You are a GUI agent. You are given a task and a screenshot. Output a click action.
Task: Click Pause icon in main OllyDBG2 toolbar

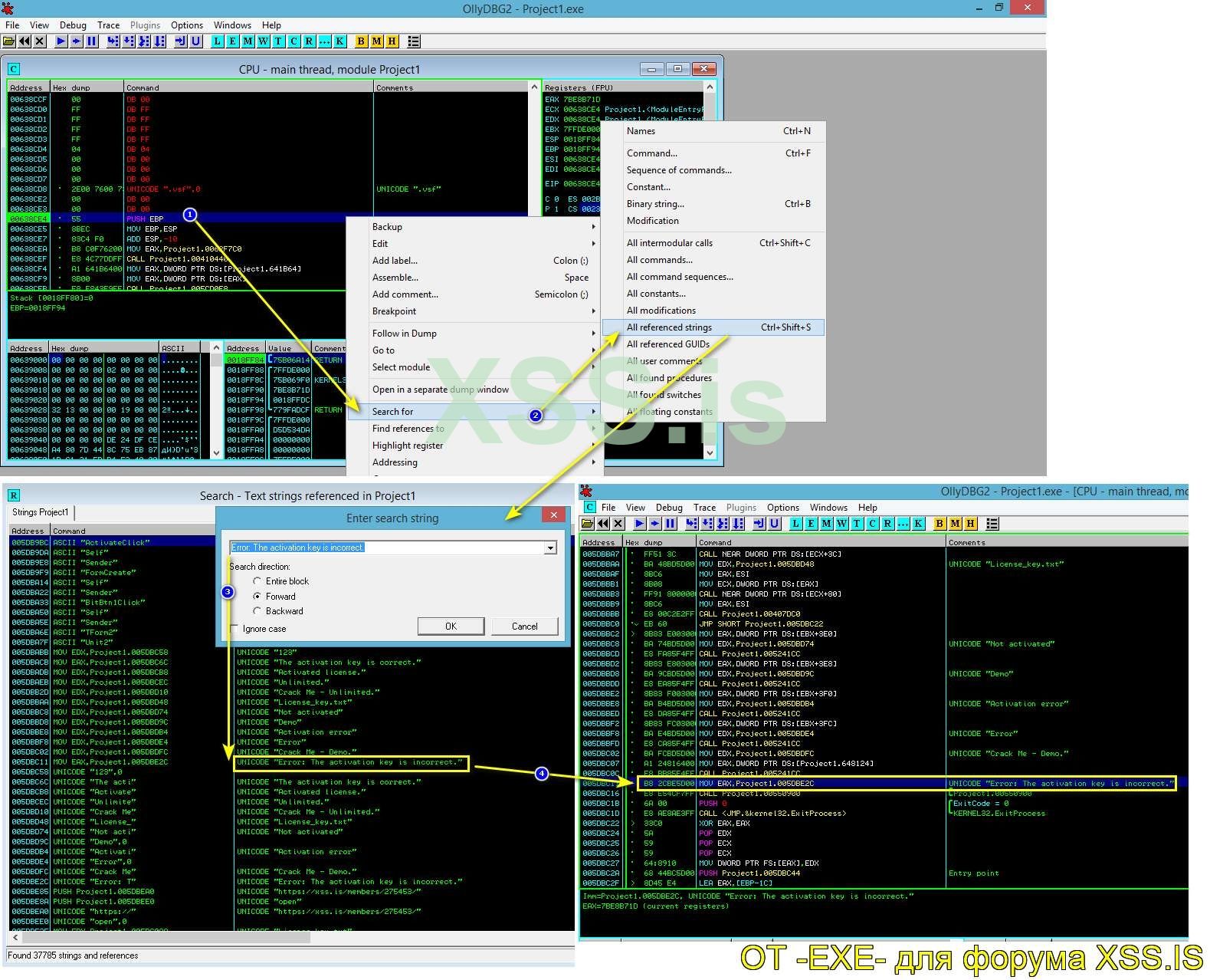92,41
